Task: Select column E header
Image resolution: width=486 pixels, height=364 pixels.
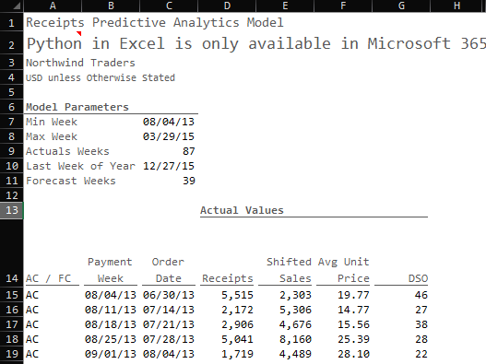Action: coord(285,6)
